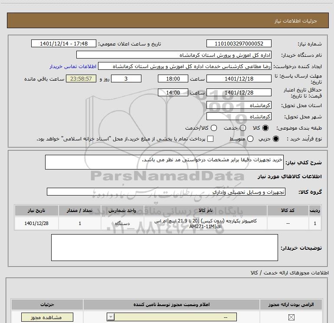The image size is (334, 323).
Task: Click the نام کالا column header
Action: pos(206,210)
